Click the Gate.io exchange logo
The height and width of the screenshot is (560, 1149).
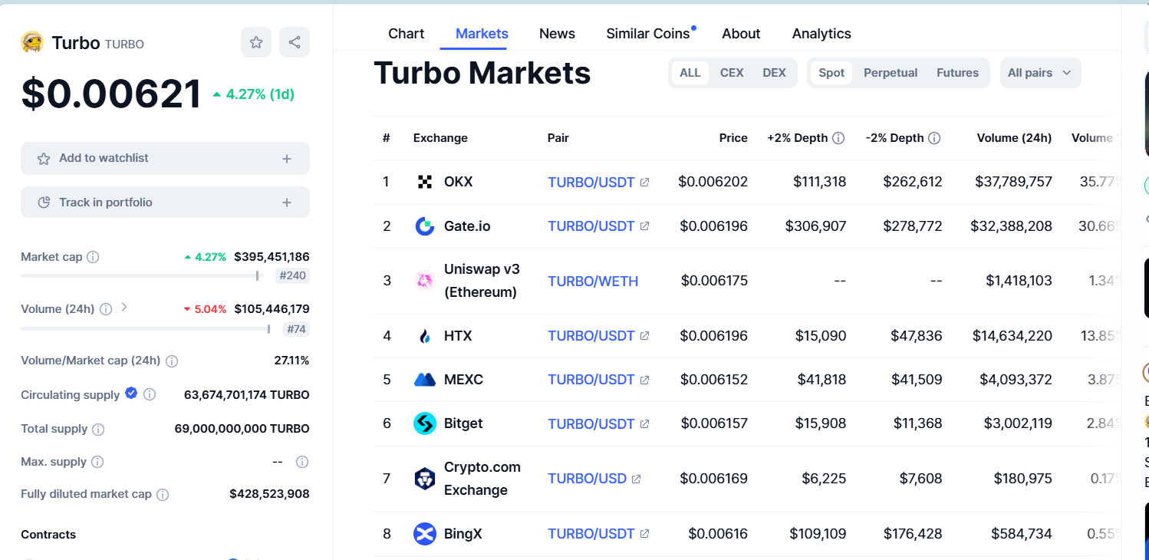click(425, 226)
